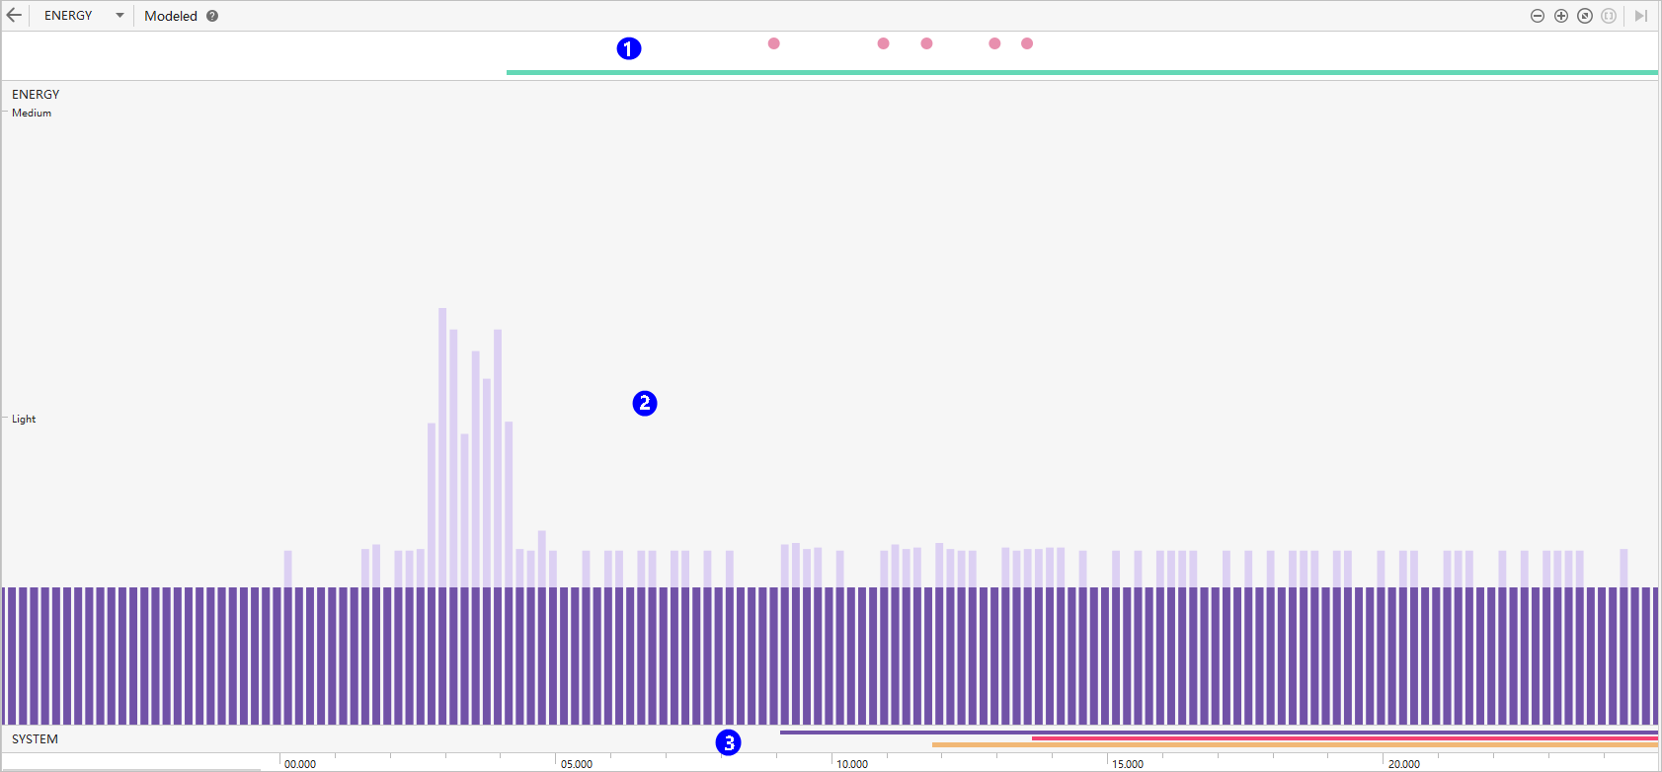Select the fourth pink user event dot
The image size is (1662, 772).
coord(994,43)
